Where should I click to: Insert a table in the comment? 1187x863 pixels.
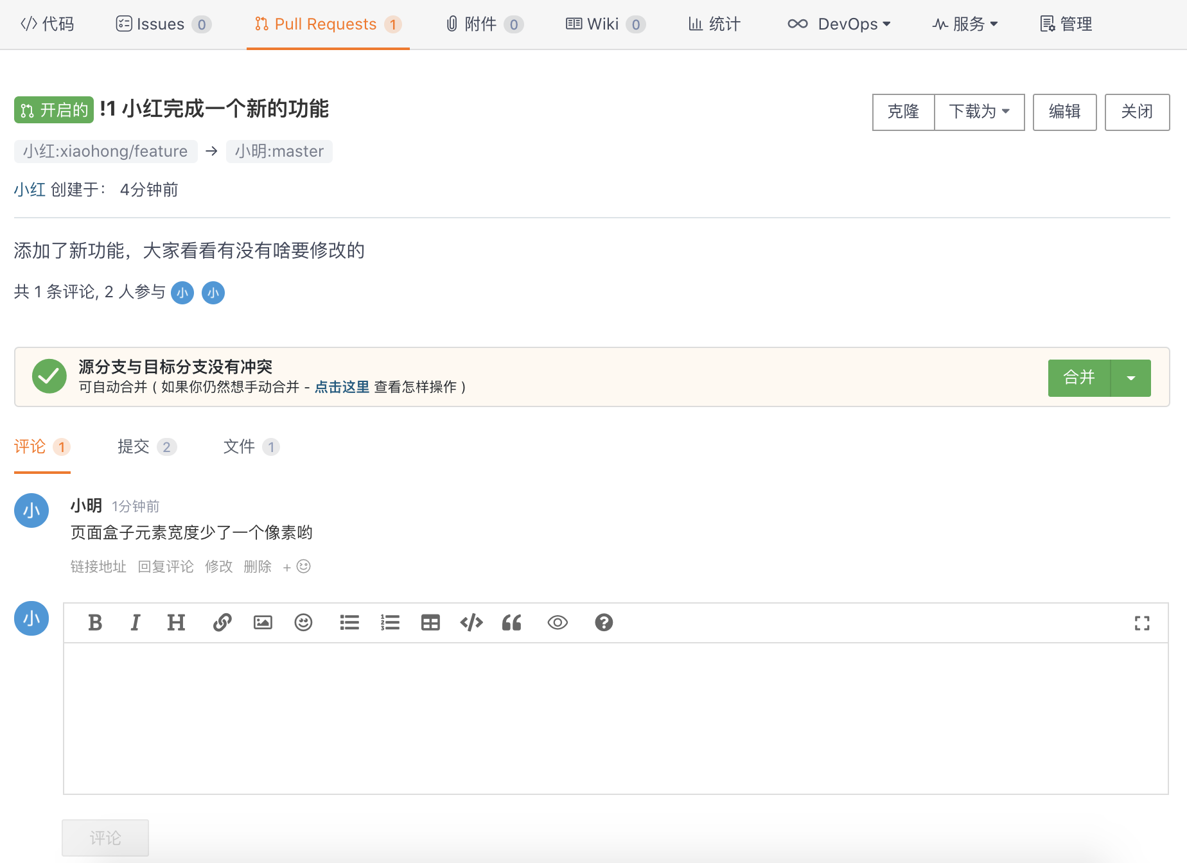coord(430,622)
